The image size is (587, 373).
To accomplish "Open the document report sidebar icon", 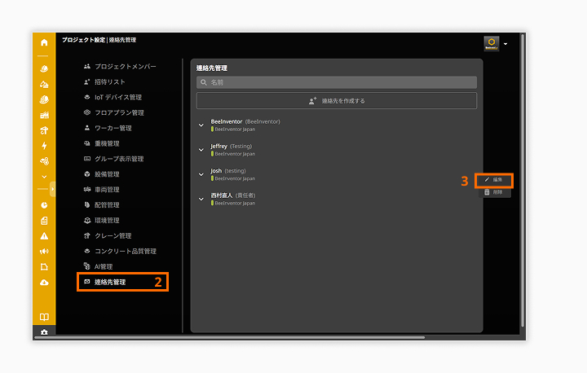I will 44,221.
